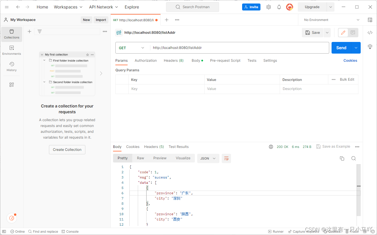
Task: Open environment quick look icon
Action: point(370,20)
